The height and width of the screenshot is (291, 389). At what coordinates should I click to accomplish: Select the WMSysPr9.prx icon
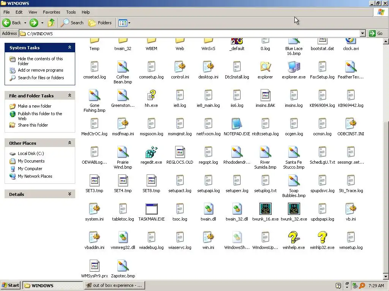point(94,266)
